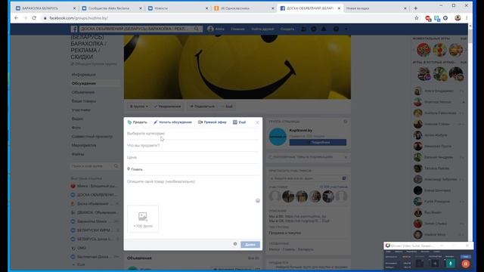Expand the account arrow menu in header
This screenshot has width=484, height=272.
[346, 29]
